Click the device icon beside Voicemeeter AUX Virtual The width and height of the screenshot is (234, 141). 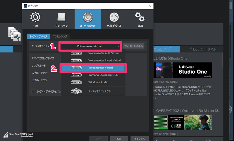(76, 53)
